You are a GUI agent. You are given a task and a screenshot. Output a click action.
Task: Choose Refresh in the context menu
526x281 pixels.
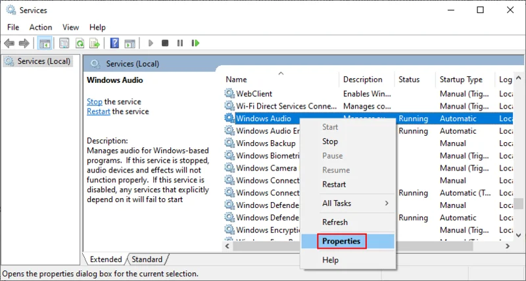point(348,222)
